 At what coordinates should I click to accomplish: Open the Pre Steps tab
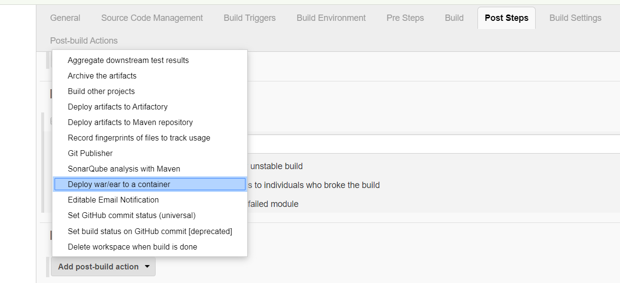click(405, 18)
